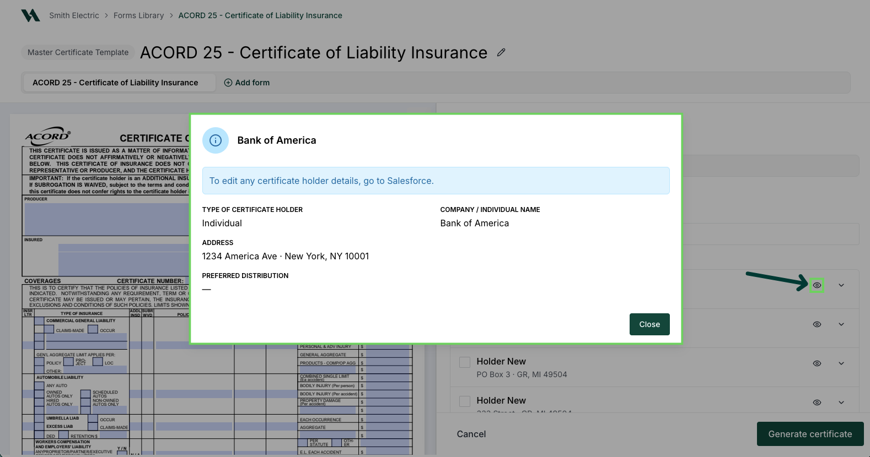Check the CLAIMS-MADE box under Commercial General Liability
Screen dimensions: 870x457
click(49, 329)
